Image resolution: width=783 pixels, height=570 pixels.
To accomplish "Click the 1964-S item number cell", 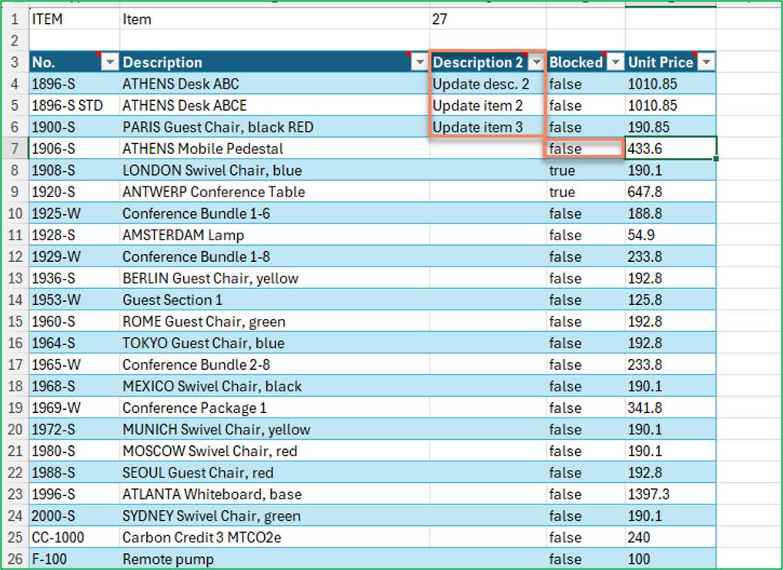I will [x=75, y=343].
